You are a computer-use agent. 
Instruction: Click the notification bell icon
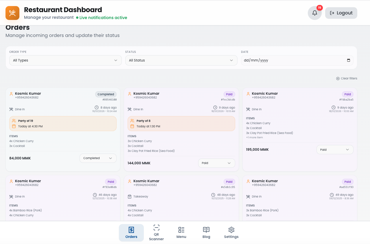click(x=314, y=13)
